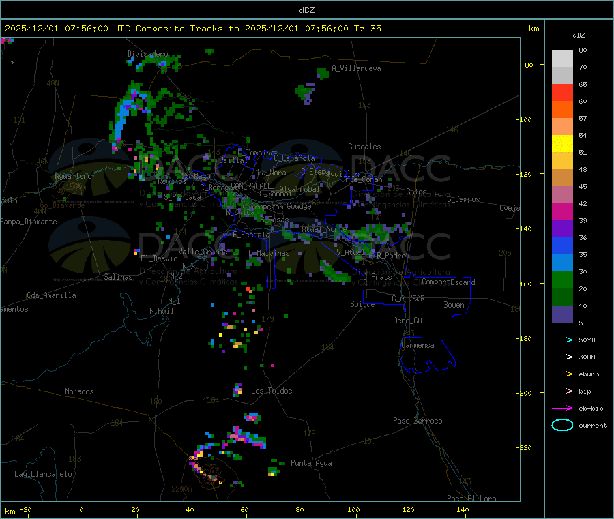Click the J_Prats map label
This screenshot has height=519, width=614.
[x=377, y=277]
